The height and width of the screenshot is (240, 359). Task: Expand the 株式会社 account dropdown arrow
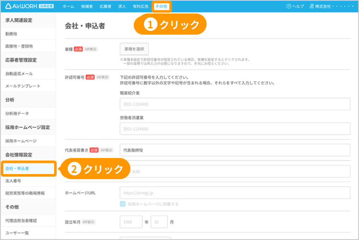point(353,6)
